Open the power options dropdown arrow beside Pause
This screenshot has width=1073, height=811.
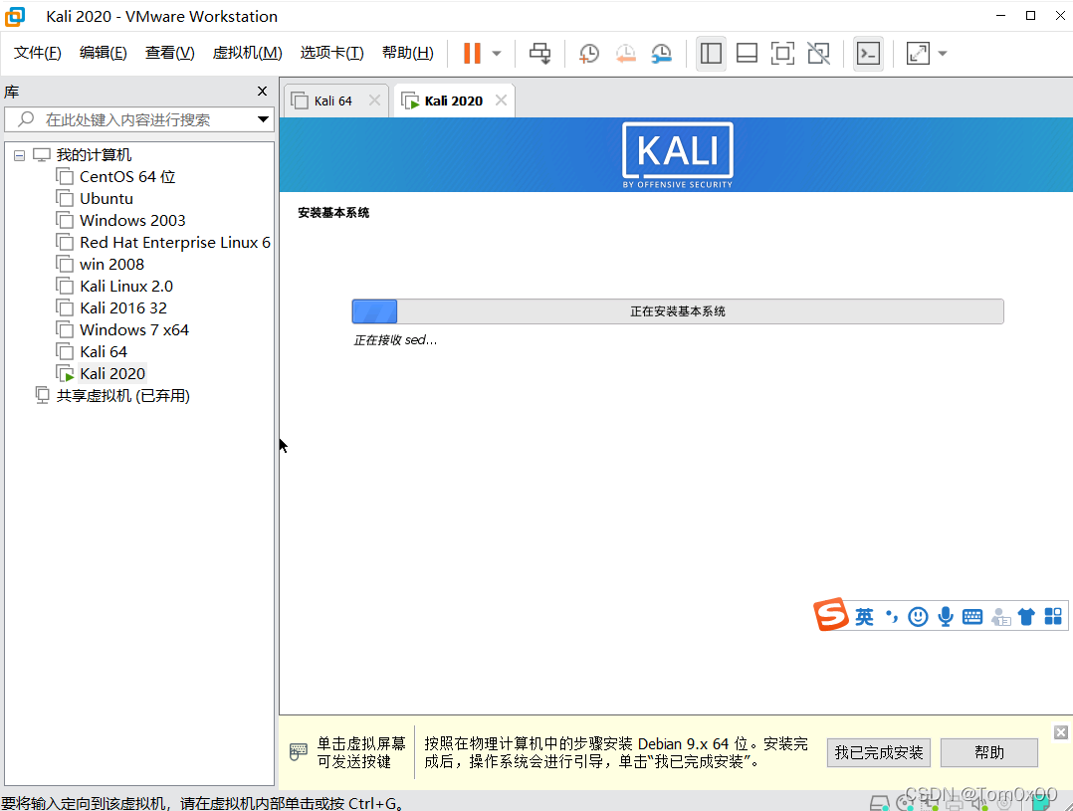[497, 54]
